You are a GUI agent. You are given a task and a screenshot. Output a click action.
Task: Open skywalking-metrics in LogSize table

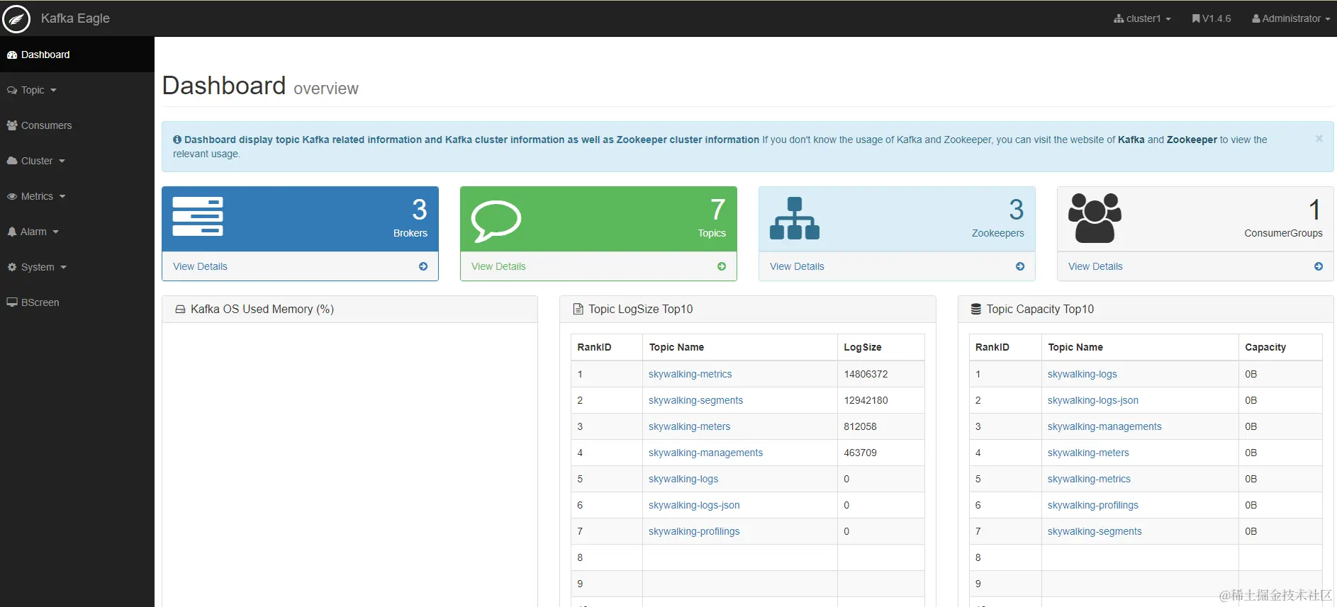(x=690, y=374)
